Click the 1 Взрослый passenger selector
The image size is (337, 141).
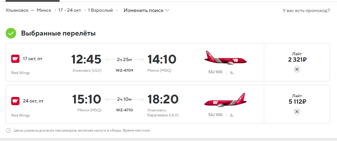point(100,10)
